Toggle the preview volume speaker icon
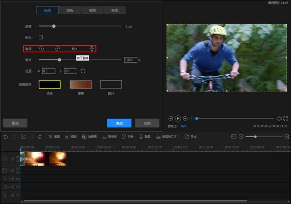291x204 pixels. click(x=279, y=119)
